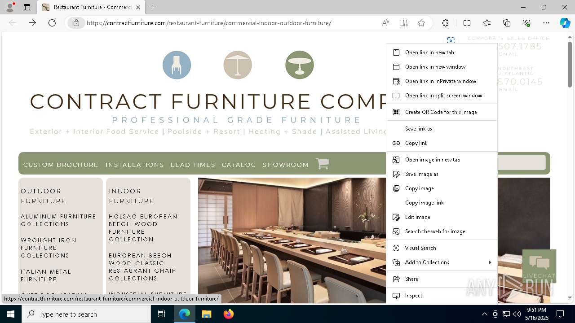Open INSTALLATIONS nav link
Image resolution: width=575 pixels, height=323 pixels.
135,165
